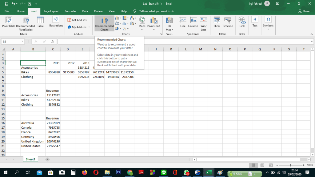This screenshot has height=177, width=315.
Task: Add a Timeline filter
Action: (x=228, y=22)
